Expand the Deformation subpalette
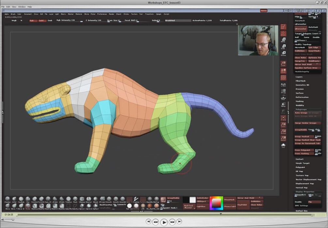The width and height of the screenshot is (328, 228). (302, 97)
